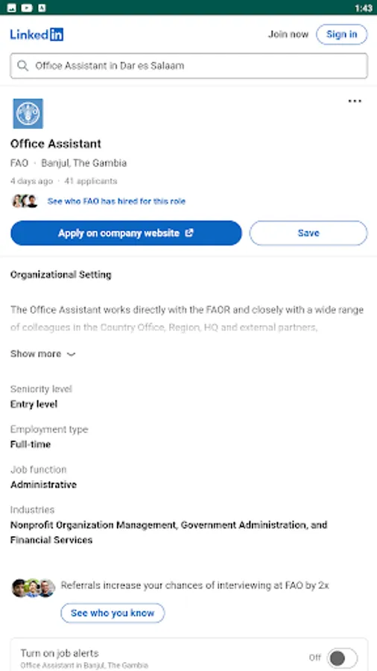Viewport: 377px width, 671px height.
Task: Click Join now link
Action: coord(288,34)
